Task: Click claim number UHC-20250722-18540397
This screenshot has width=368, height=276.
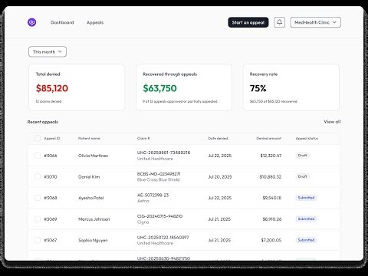Action: pyautogui.click(x=163, y=238)
